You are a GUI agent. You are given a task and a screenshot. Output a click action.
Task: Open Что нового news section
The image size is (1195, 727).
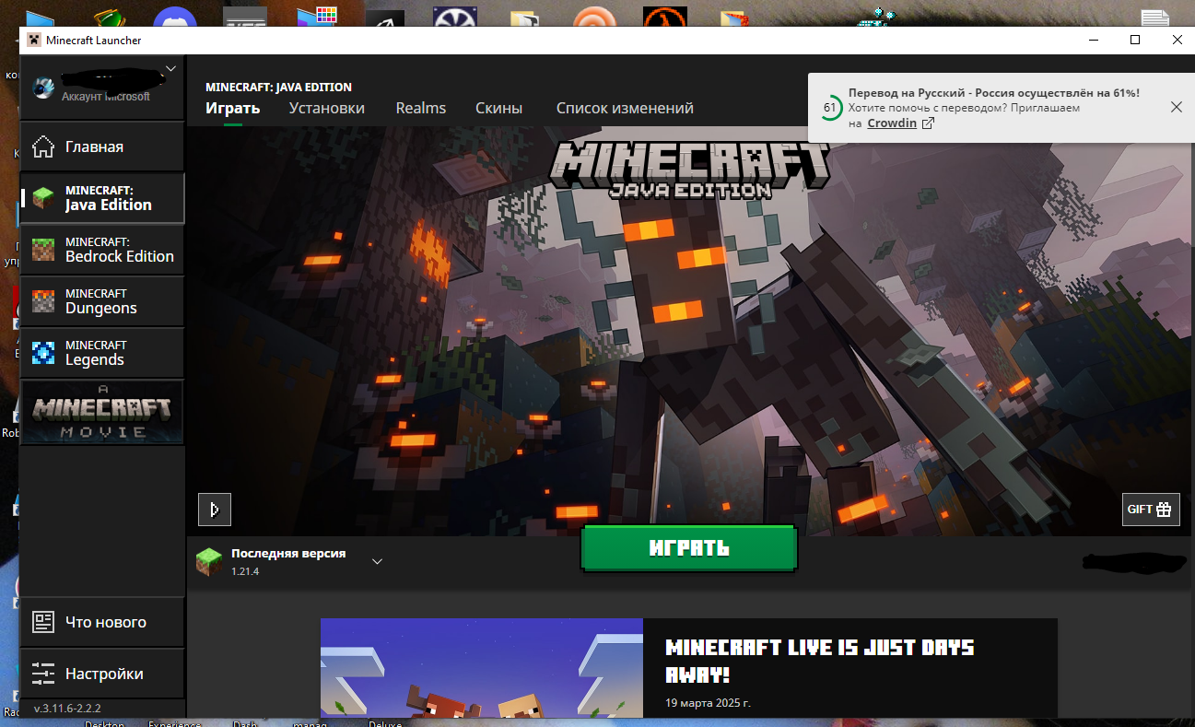[102, 622]
